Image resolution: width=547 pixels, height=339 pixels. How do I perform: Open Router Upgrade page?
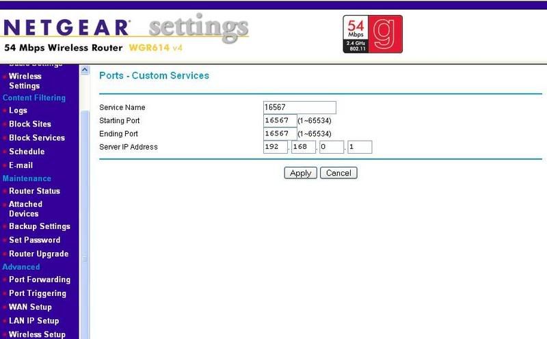coord(39,254)
